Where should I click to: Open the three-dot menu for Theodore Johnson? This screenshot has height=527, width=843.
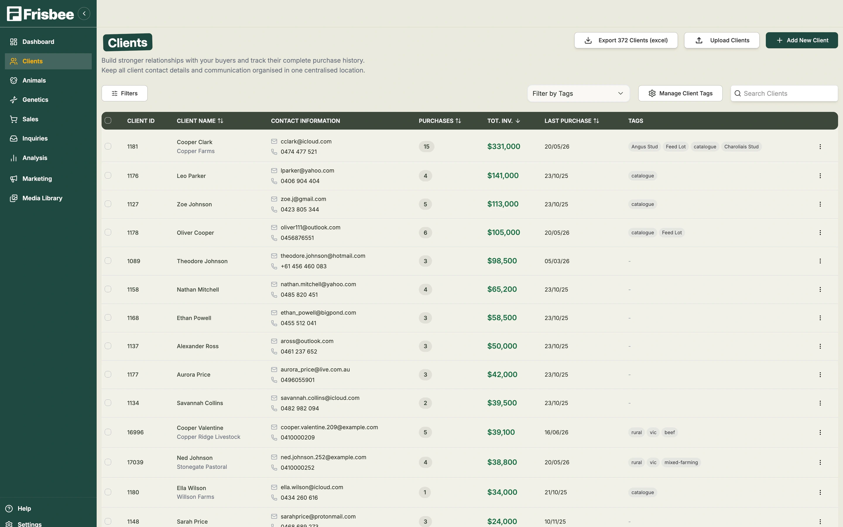tap(820, 261)
